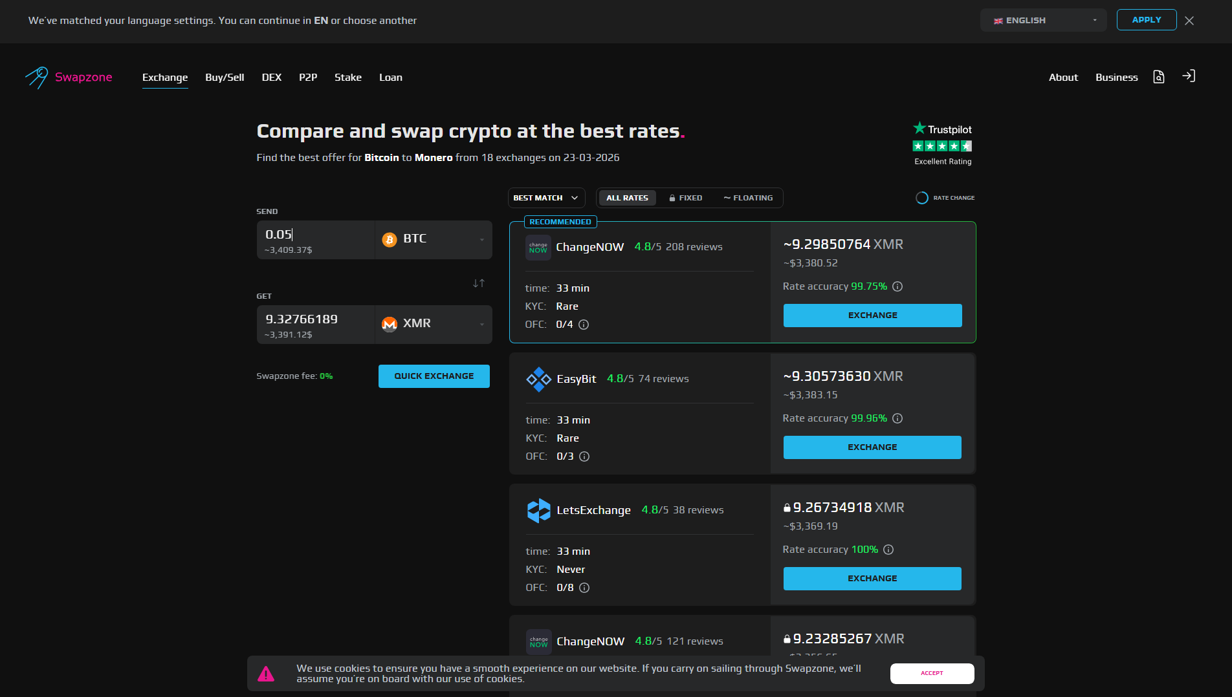Swap send and get currencies arrows
The height and width of the screenshot is (697, 1232).
tap(479, 283)
